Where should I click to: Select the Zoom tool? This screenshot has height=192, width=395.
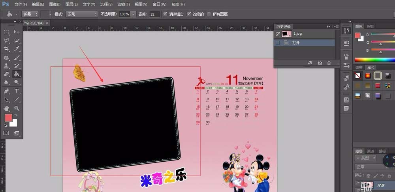[x=17, y=108]
